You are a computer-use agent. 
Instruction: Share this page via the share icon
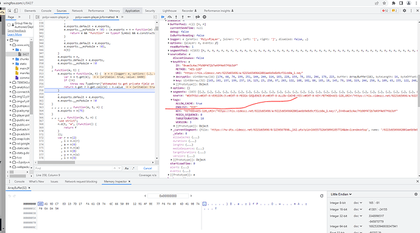[x=377, y=3]
